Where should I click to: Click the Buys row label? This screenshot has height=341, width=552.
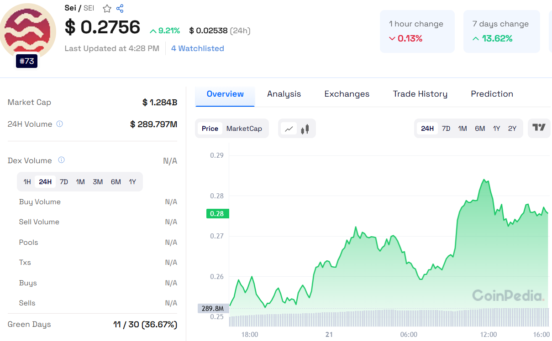click(28, 283)
